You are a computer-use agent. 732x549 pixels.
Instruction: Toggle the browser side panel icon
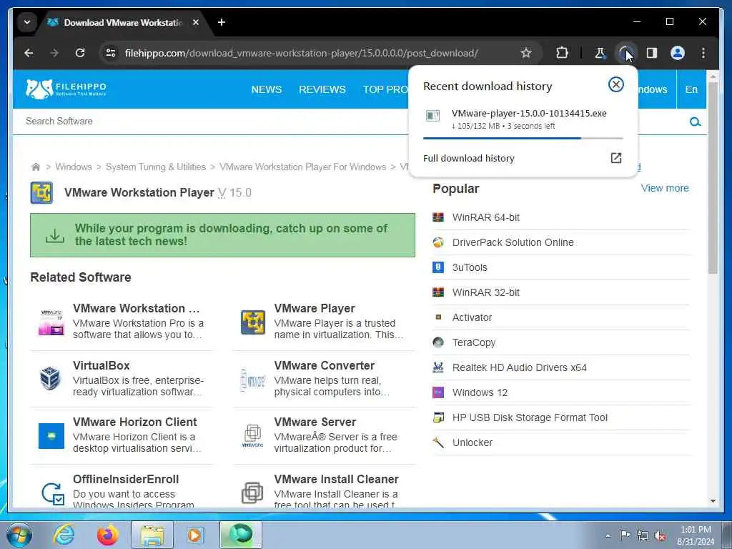pos(652,53)
